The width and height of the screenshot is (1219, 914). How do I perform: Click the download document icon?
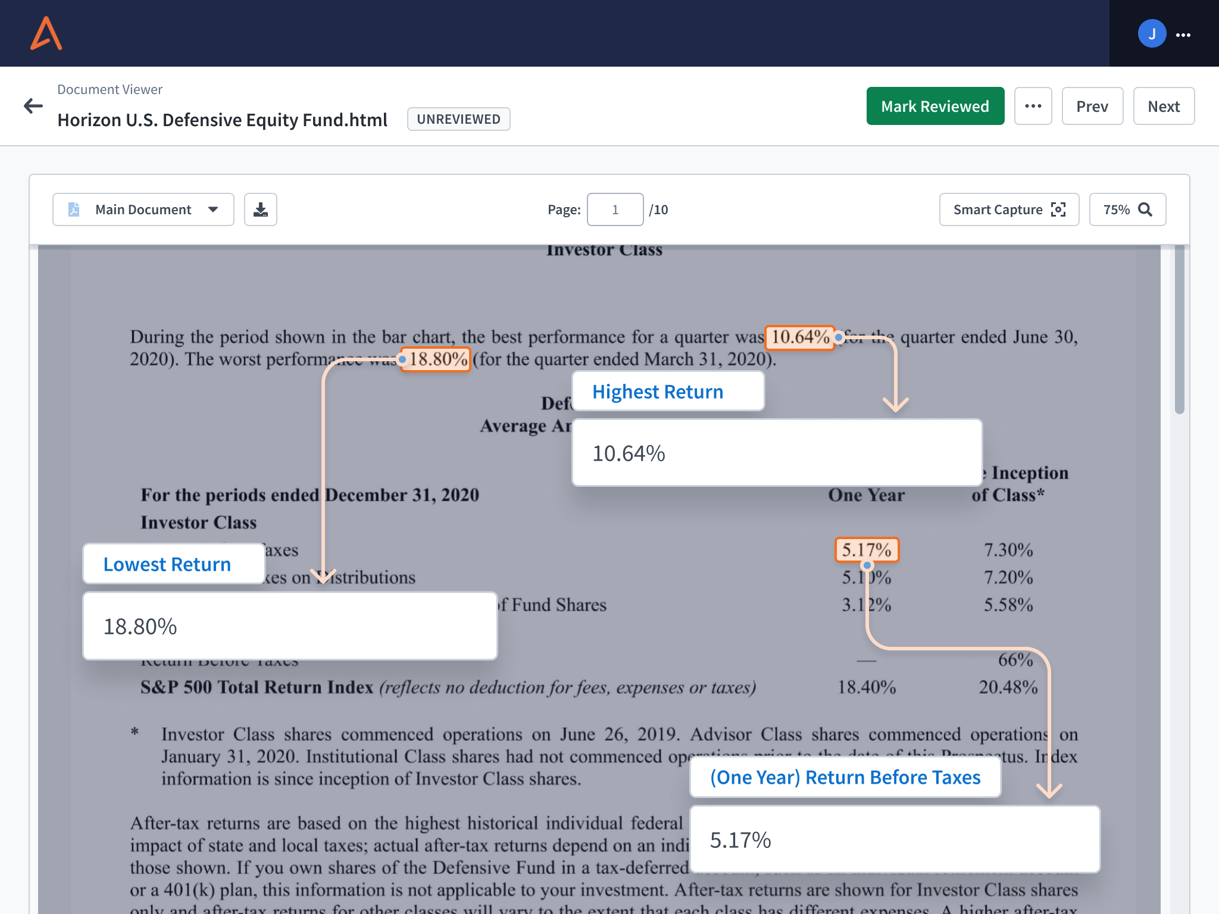tap(260, 209)
